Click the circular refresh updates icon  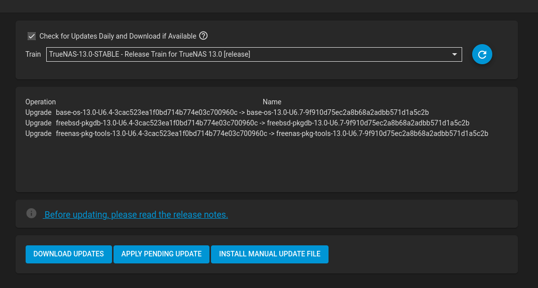(x=482, y=54)
